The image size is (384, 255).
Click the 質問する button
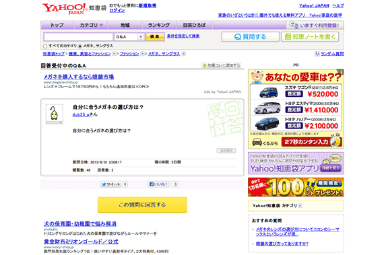coord(251,37)
